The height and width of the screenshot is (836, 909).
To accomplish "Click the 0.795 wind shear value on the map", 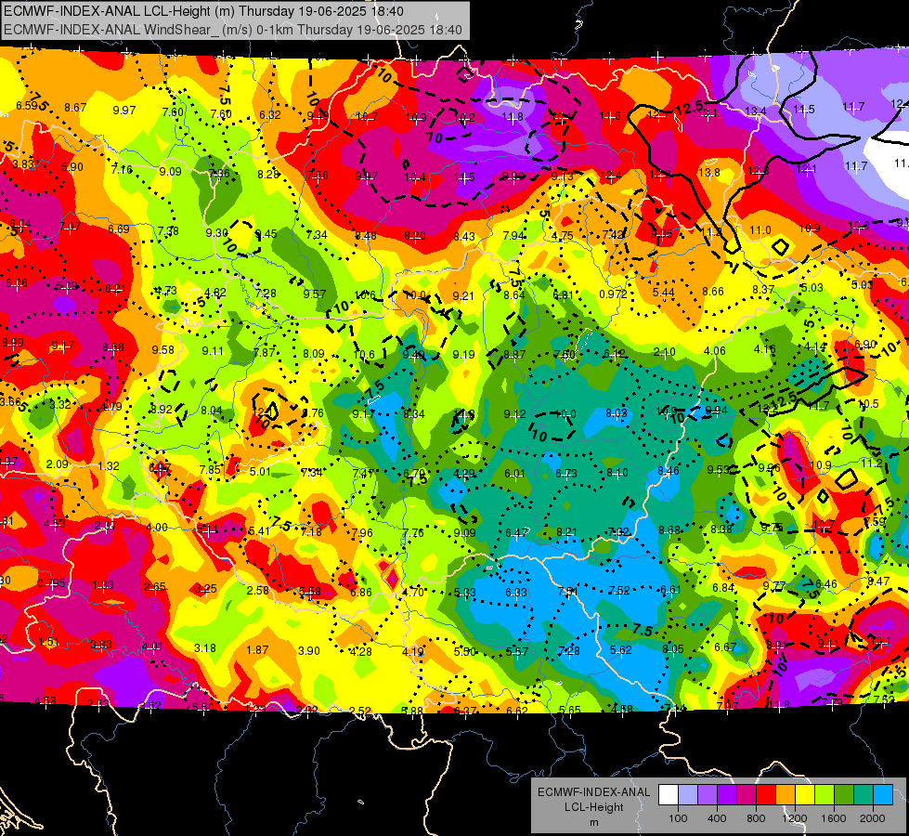I will tap(52, 583).
